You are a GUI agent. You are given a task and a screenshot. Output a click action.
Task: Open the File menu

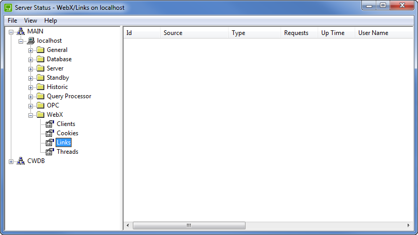(12, 21)
